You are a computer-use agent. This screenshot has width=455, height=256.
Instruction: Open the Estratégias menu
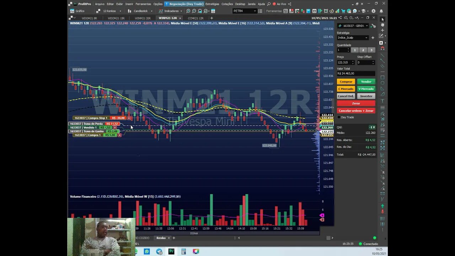tap(212, 4)
